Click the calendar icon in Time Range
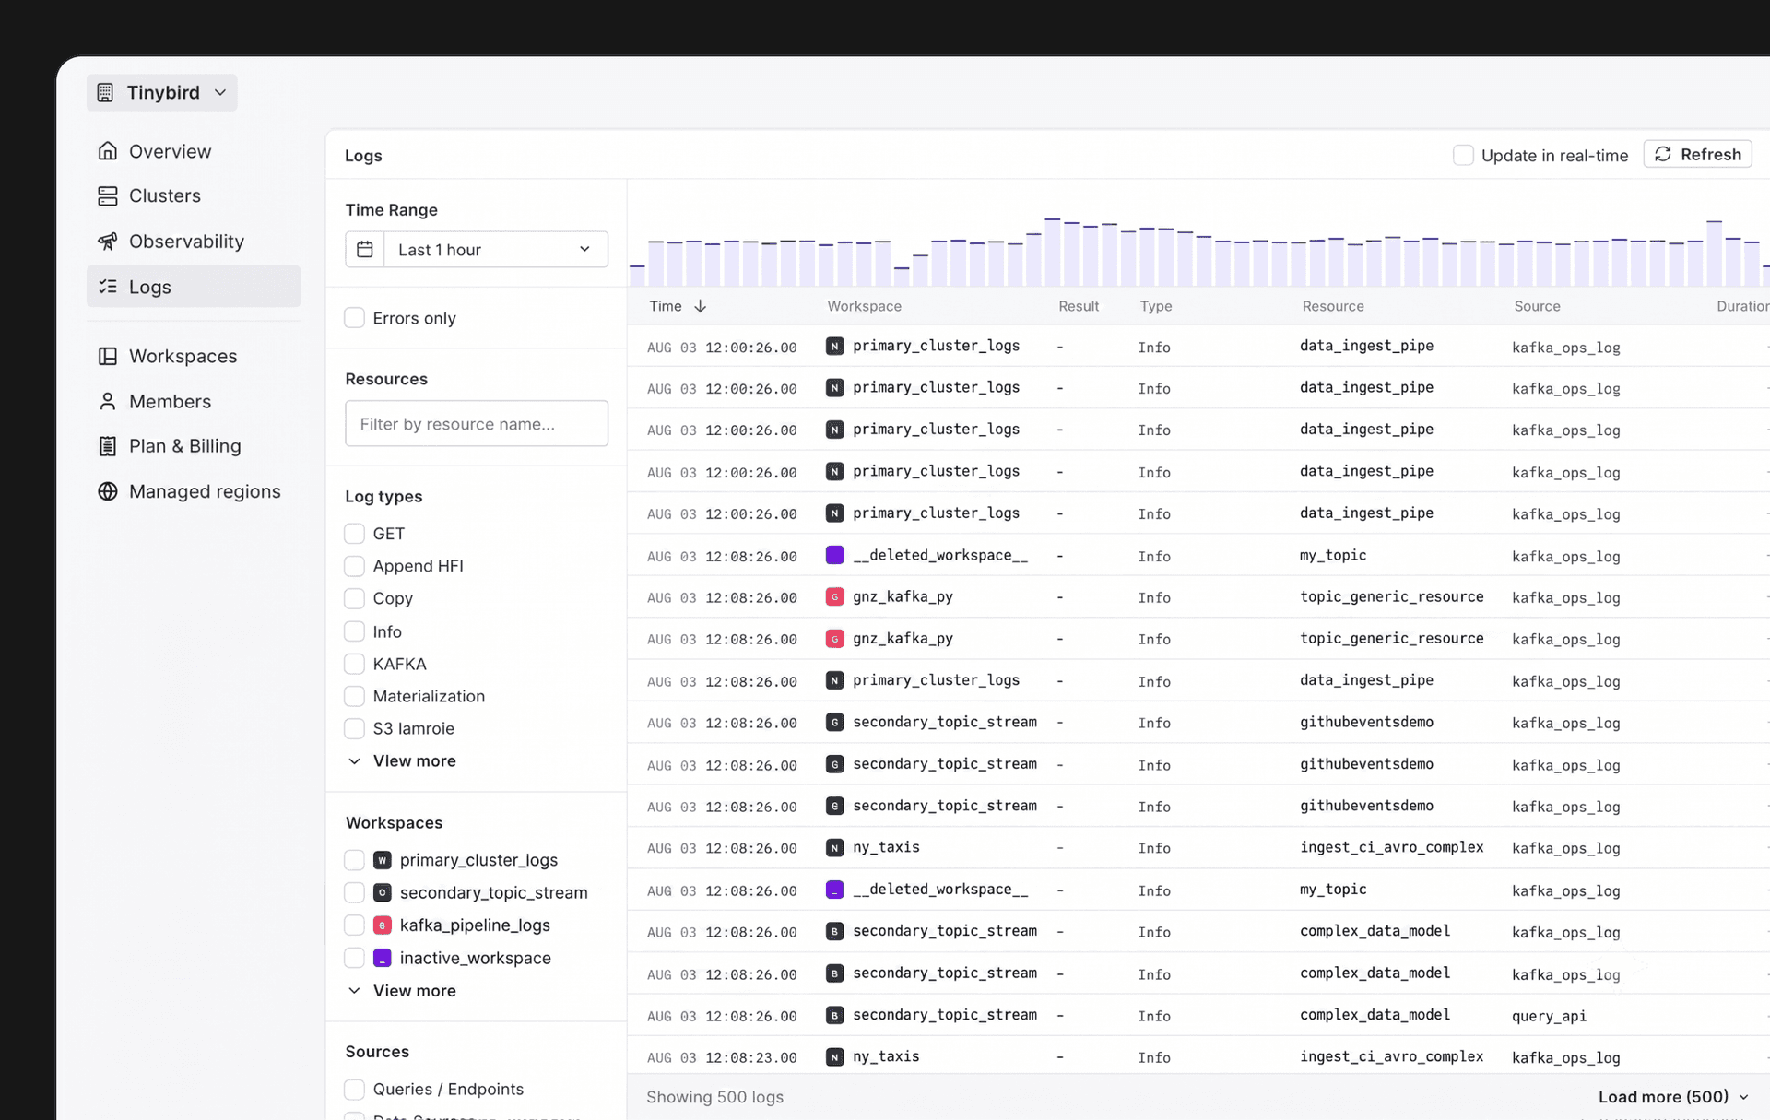Image resolution: width=1770 pixels, height=1120 pixels. pyautogui.click(x=365, y=250)
